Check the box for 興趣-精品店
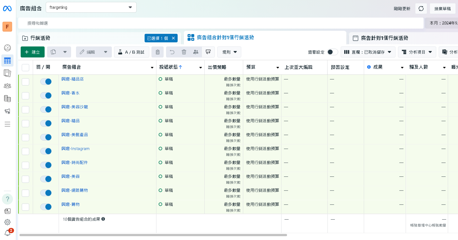The height and width of the screenshot is (240, 458). [25, 82]
